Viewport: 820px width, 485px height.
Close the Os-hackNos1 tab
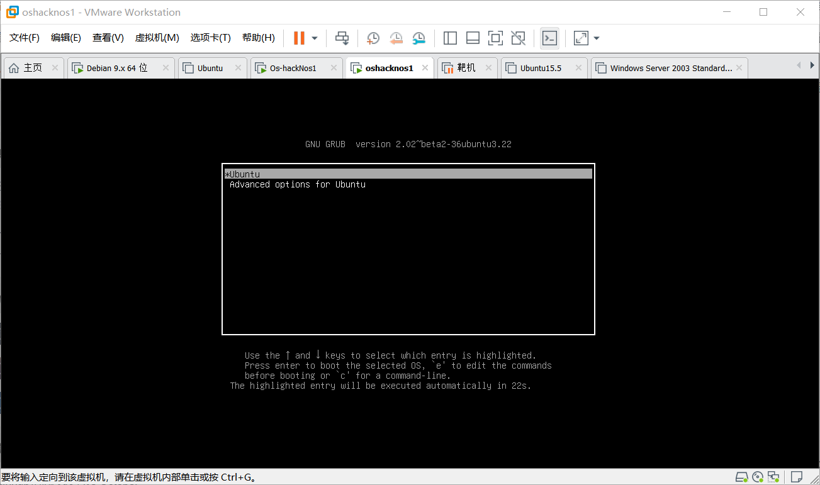(x=334, y=68)
